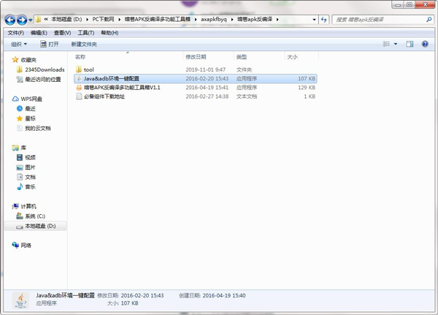
Task: Click the Forward navigation arrow
Action: [22, 20]
